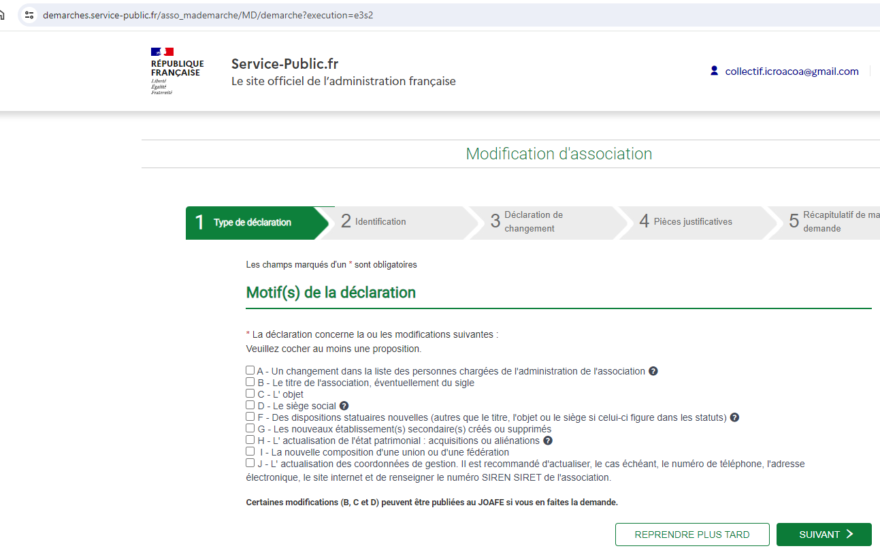Check option B titre de l'association
The height and width of the screenshot is (557, 880).
coord(250,382)
